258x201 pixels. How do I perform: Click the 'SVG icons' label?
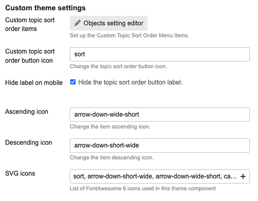[x=20, y=173]
